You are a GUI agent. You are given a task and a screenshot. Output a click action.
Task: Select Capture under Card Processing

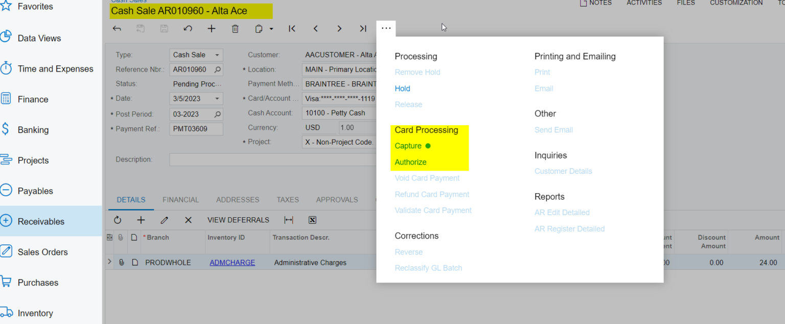[x=408, y=146]
